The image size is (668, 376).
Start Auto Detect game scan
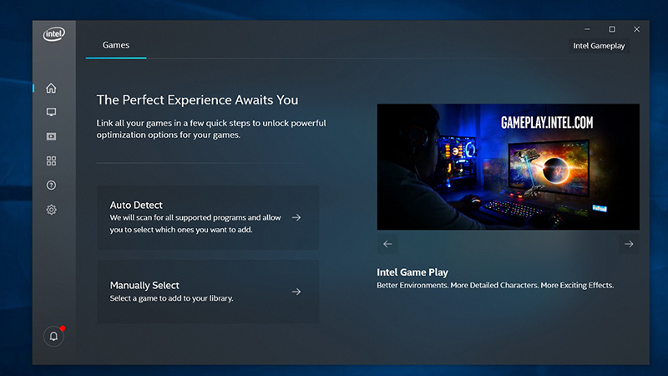pos(208,217)
